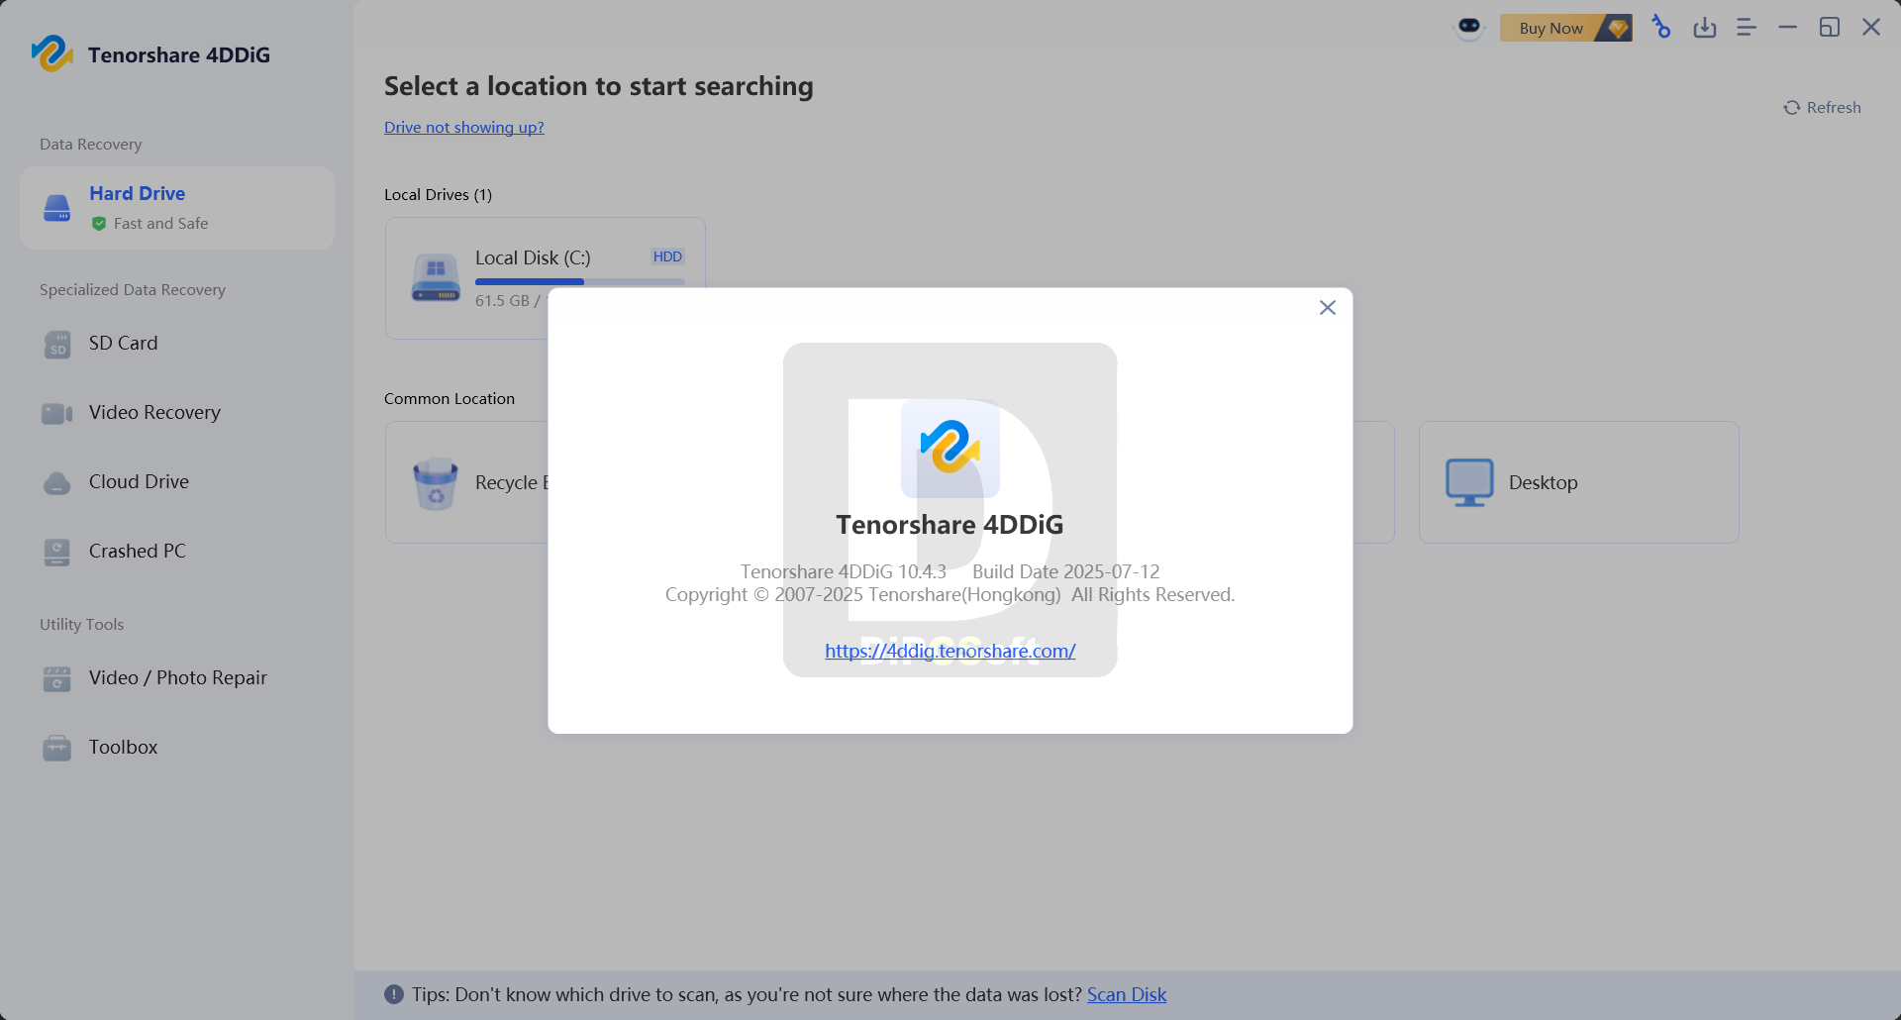Viewport: 1901px width, 1020px height.
Task: Click the Toolbox briefcase icon
Action: click(x=57, y=748)
